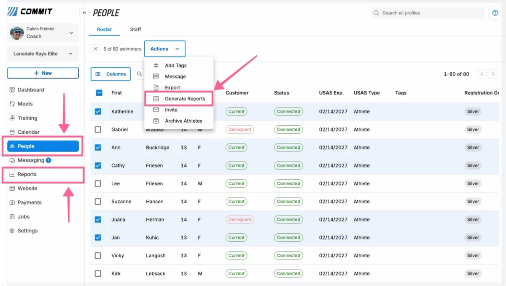Click the Search all profiles field
The height and width of the screenshot is (286, 506).
(428, 13)
